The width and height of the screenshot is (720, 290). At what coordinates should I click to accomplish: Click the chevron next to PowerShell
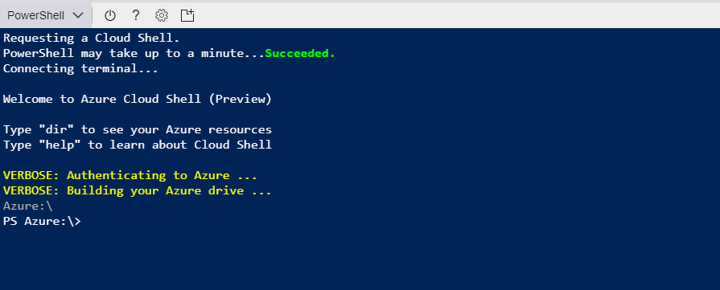[x=78, y=15]
